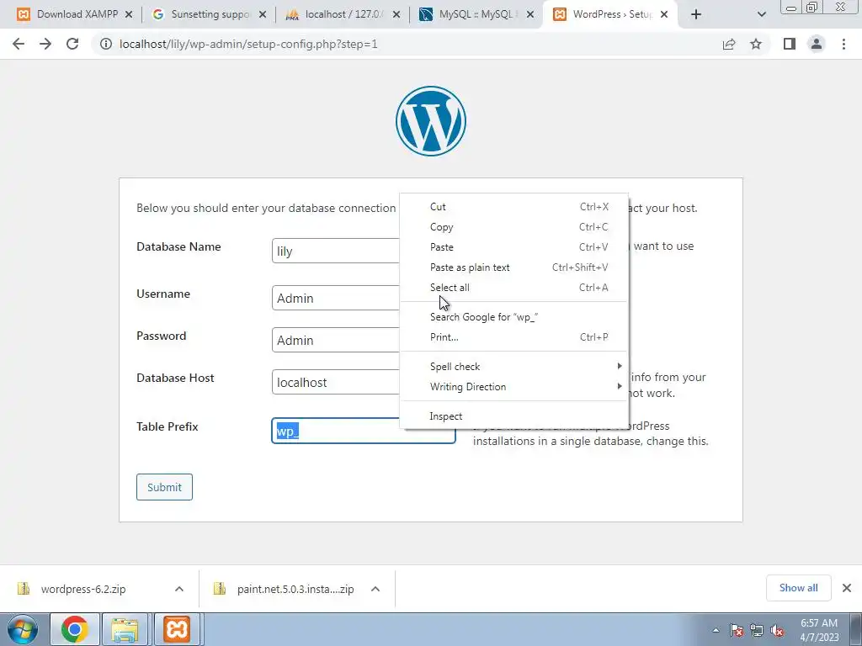The image size is (862, 646).
Task: Open Action Center flag icon
Action: click(737, 631)
